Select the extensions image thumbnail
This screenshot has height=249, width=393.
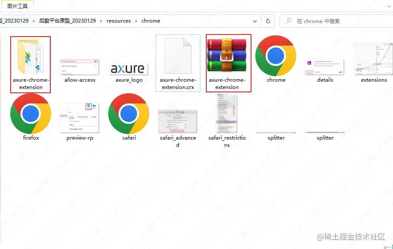(x=373, y=59)
